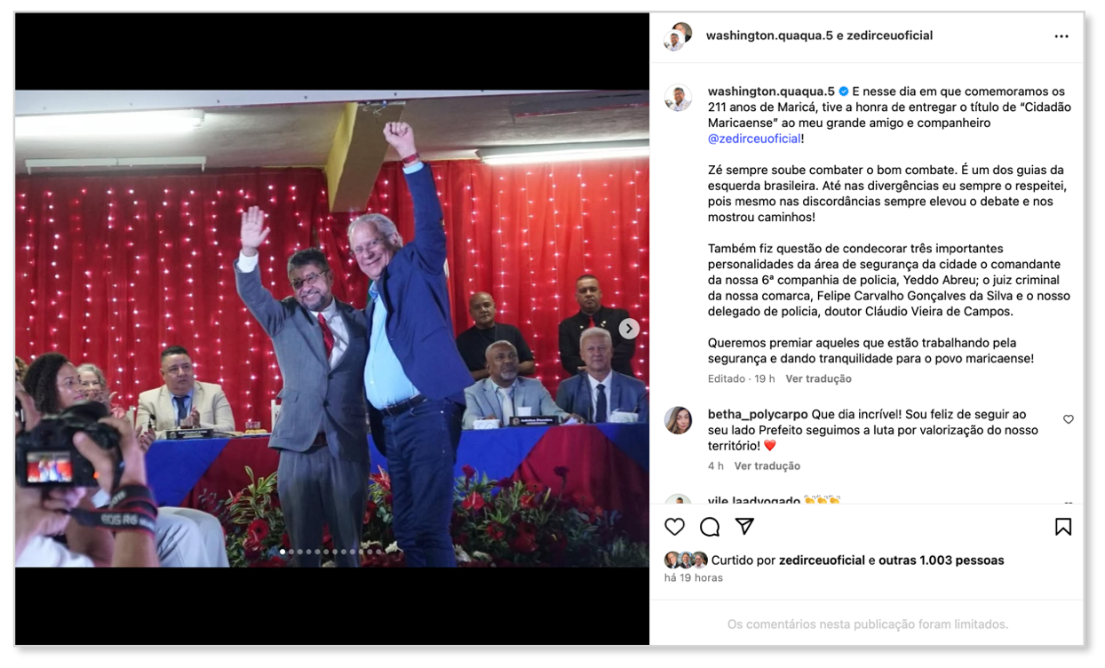Open the @zedirceuoficial mention link
Image resolution: width=1105 pixels, height=668 pixels.
point(754,139)
